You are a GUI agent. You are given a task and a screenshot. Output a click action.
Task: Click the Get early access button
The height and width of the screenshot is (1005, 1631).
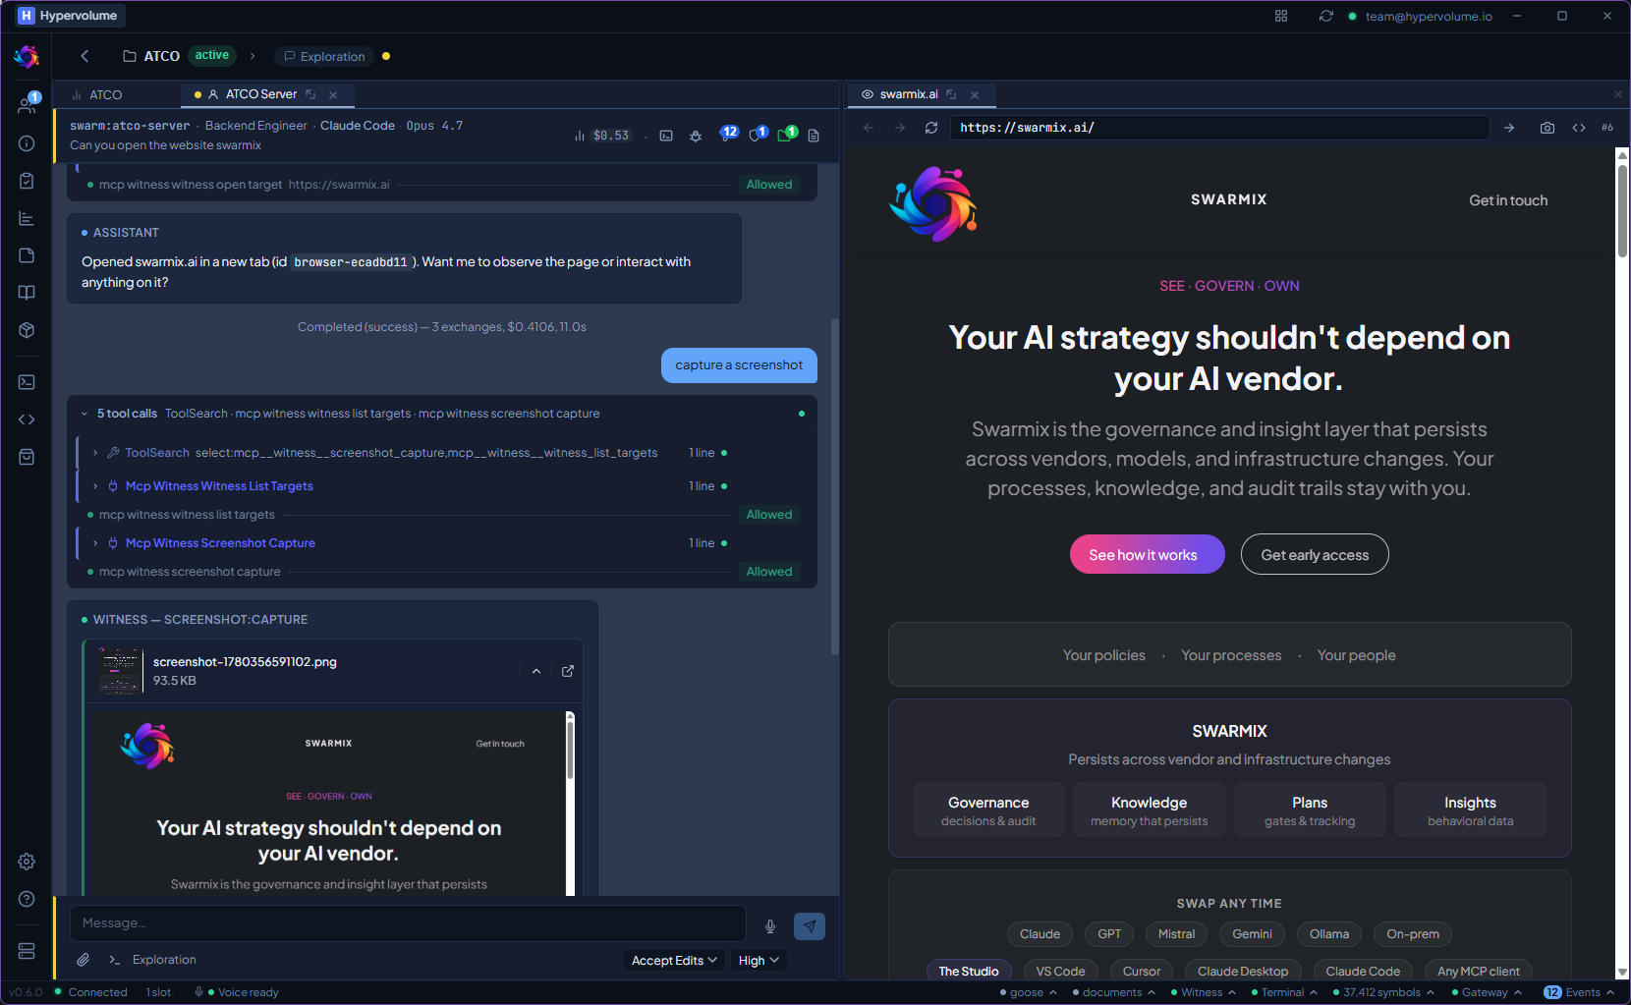pos(1315,554)
